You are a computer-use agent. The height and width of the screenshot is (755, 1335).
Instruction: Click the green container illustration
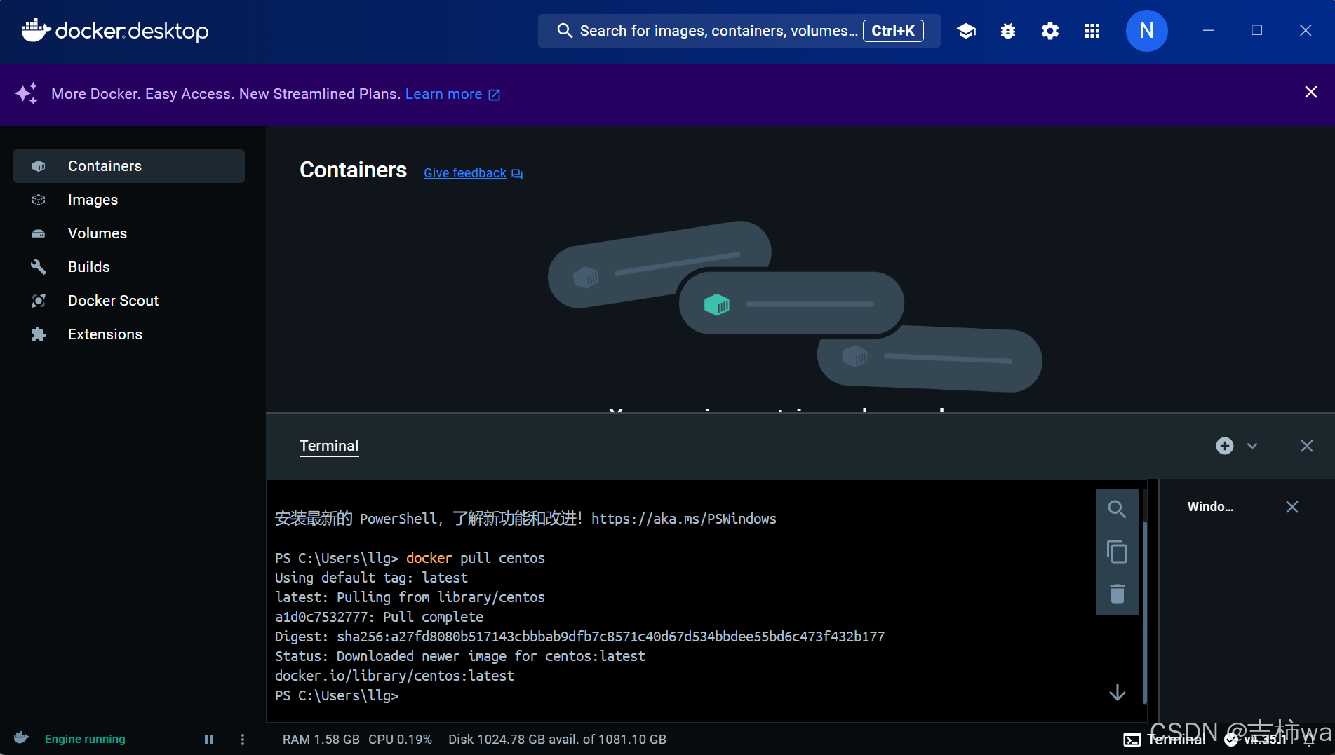click(x=717, y=304)
